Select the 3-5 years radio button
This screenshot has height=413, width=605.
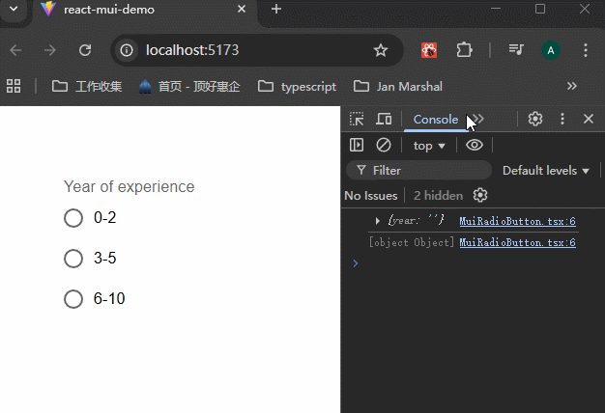73,259
